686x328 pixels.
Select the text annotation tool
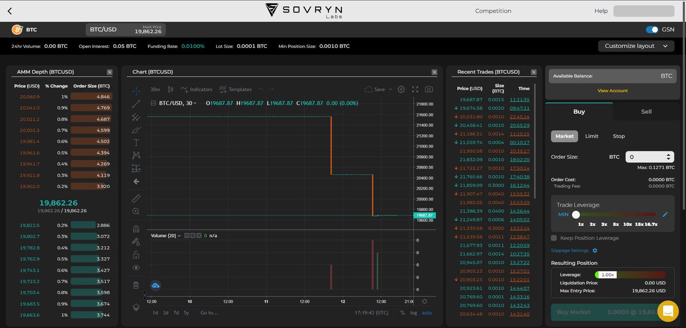coord(136,142)
